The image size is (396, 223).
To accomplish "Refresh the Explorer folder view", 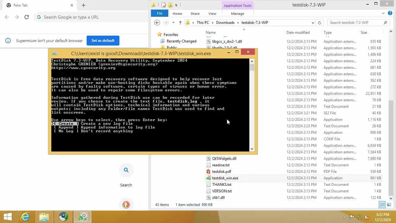I will click(x=320, y=23).
